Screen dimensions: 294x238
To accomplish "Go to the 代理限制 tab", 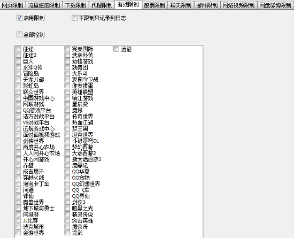I will pyautogui.click(x=102, y=5).
